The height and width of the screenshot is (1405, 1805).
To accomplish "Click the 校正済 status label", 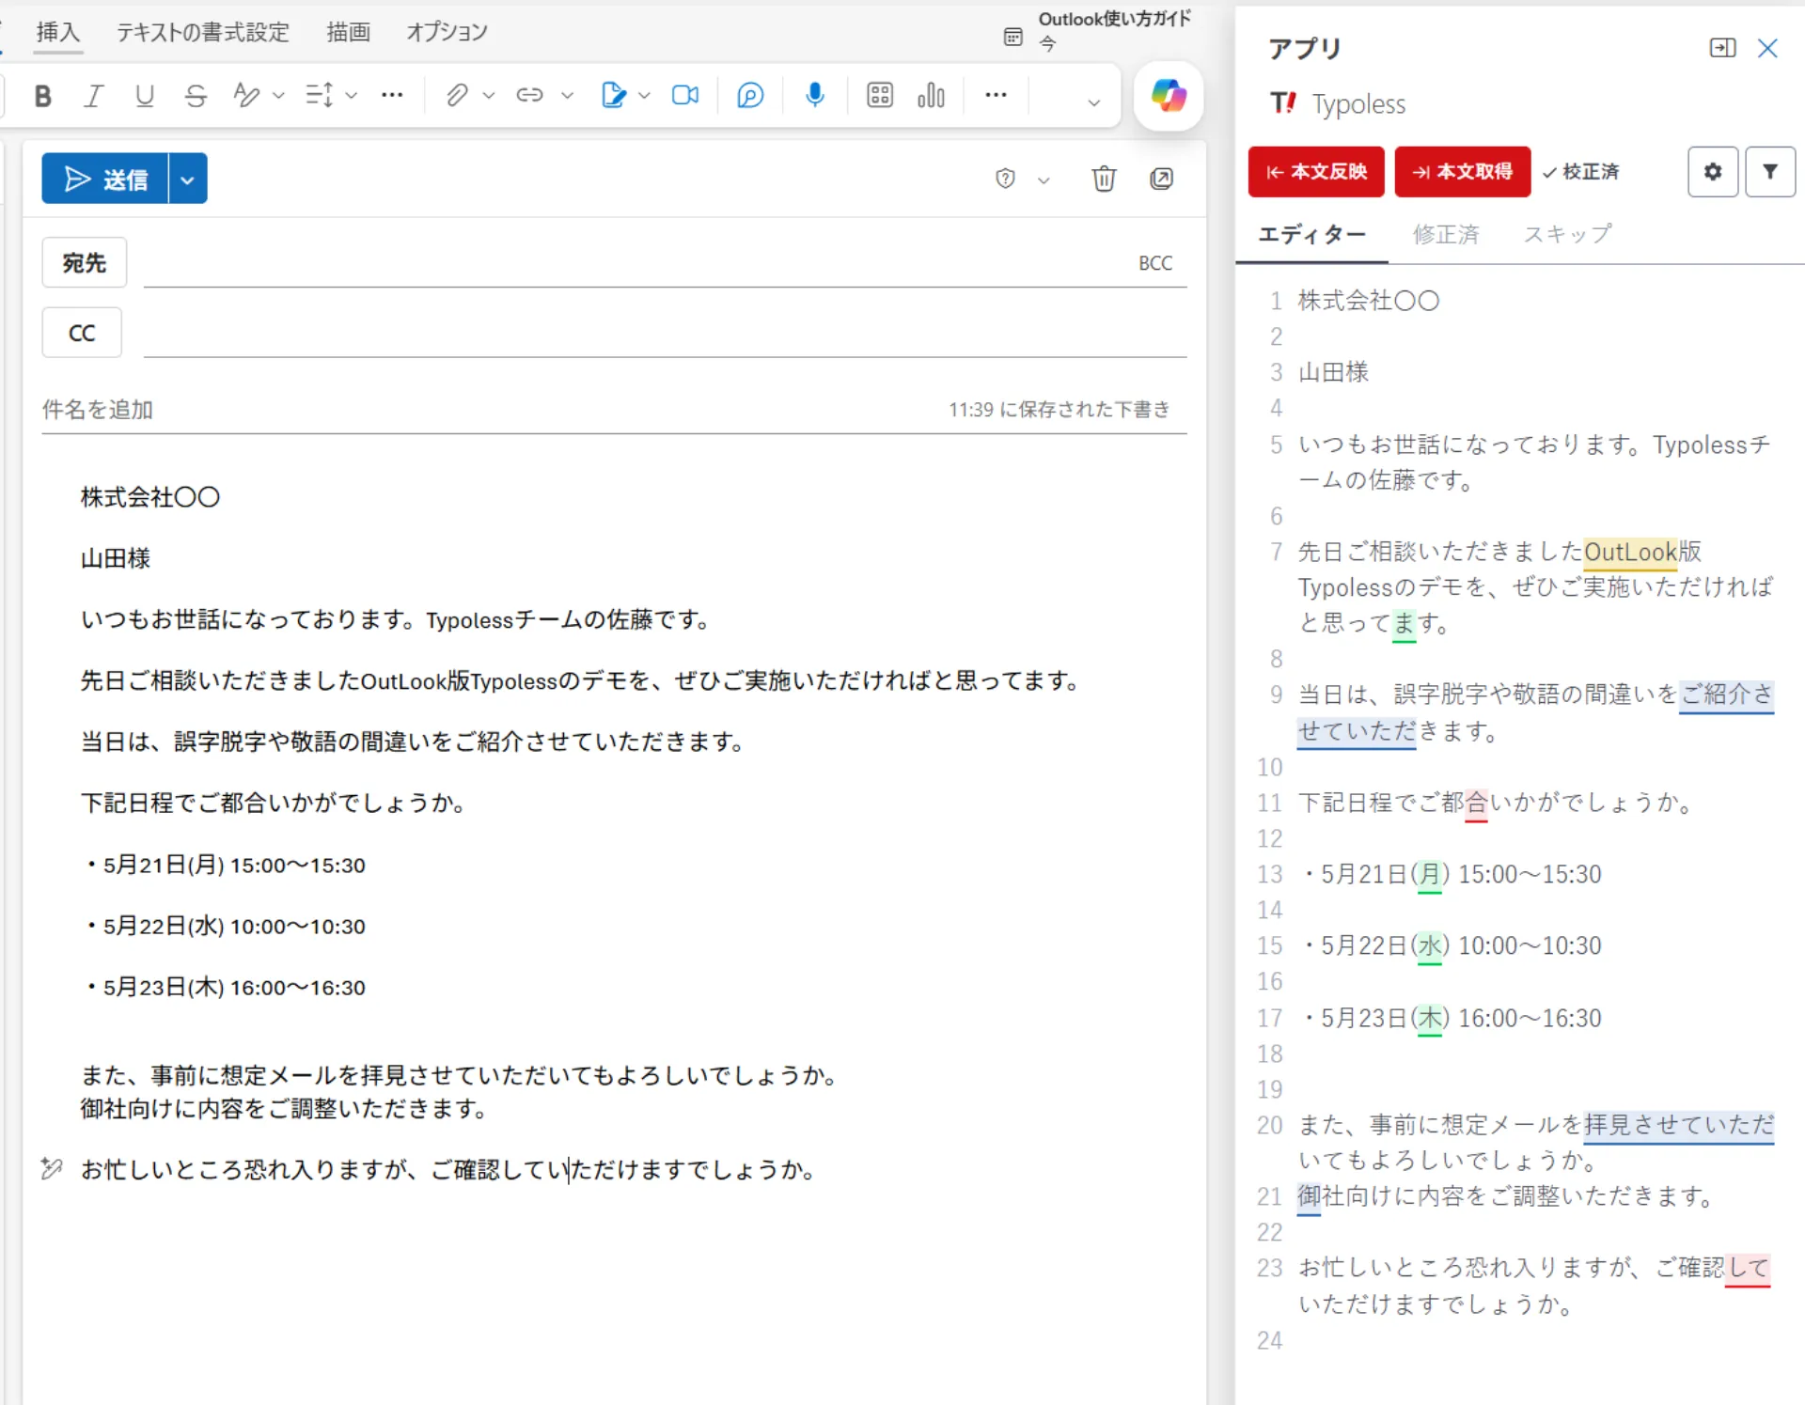I will 1581,172.
